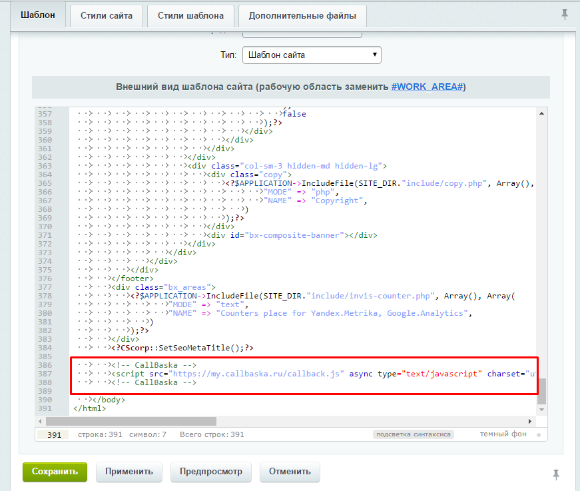The image size is (580, 491).
Task: Open the Дополнительные файлы tab
Action: click(302, 16)
